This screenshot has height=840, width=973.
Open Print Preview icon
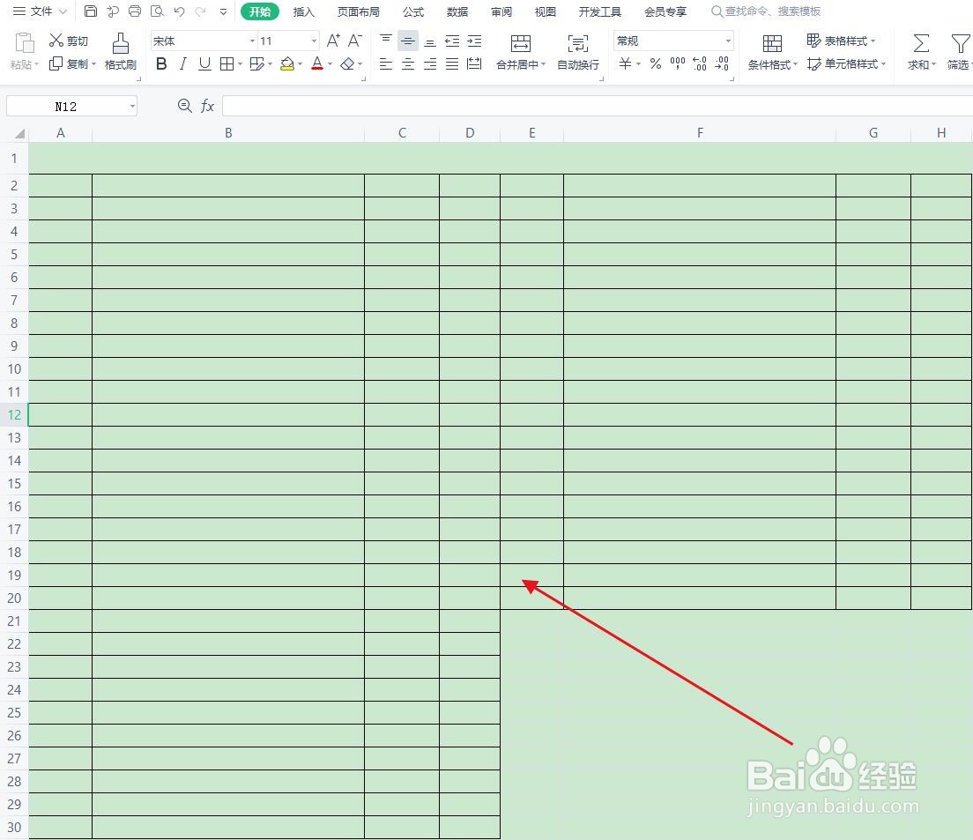click(157, 11)
